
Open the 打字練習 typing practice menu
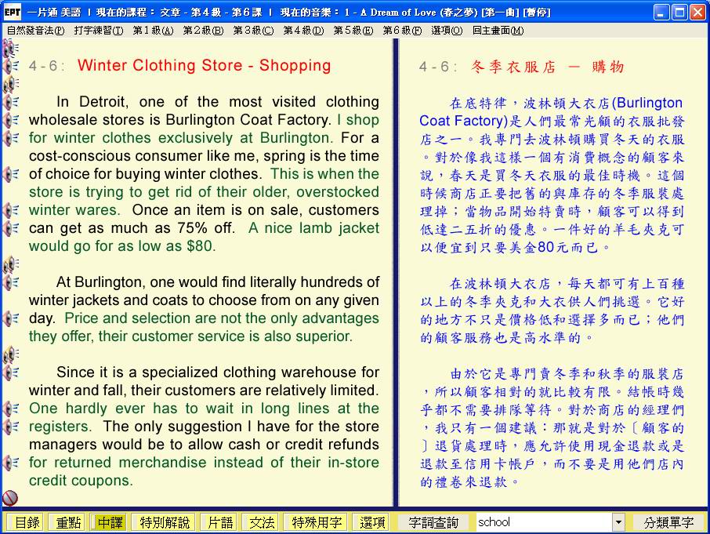[99, 31]
